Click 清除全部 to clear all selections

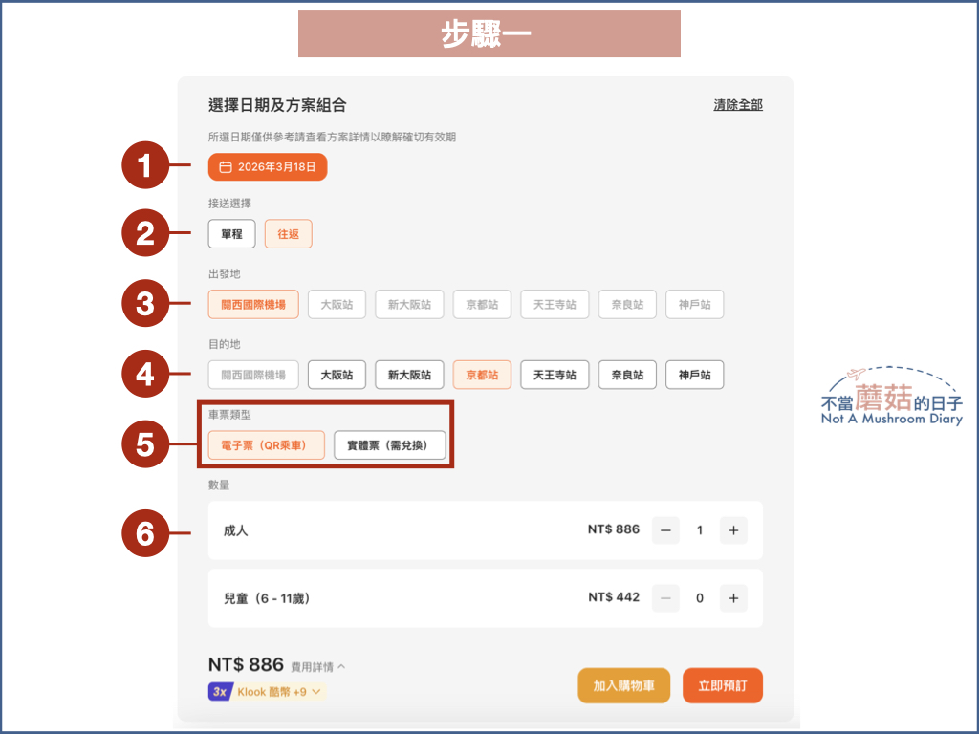coord(736,107)
